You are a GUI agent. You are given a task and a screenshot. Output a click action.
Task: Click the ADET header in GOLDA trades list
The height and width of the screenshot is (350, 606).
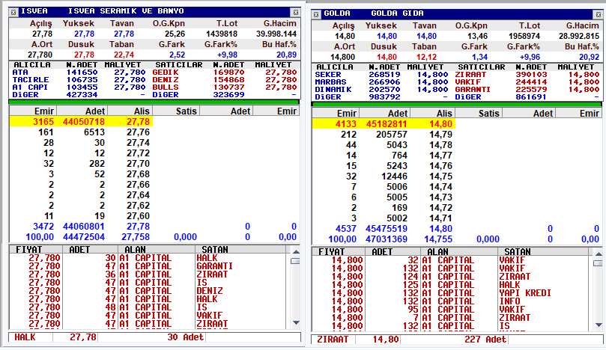pos(393,251)
